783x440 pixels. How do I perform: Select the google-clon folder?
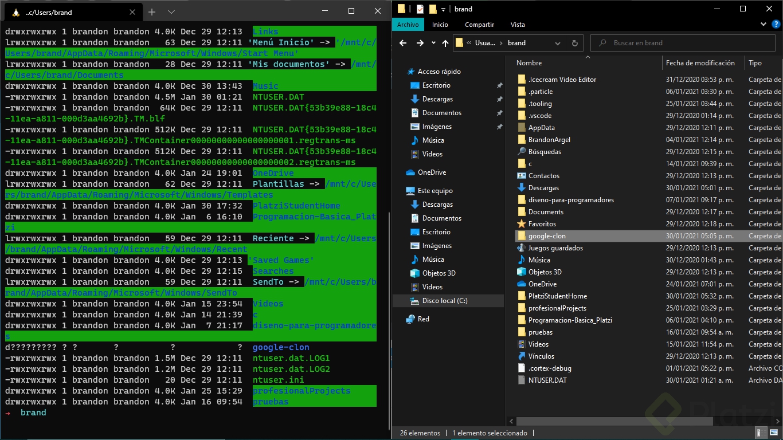click(547, 236)
